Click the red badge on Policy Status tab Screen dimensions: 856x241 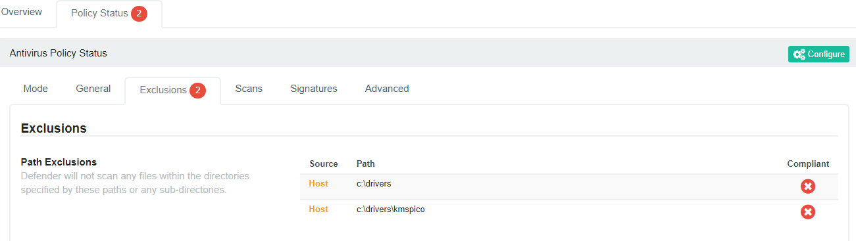point(139,14)
